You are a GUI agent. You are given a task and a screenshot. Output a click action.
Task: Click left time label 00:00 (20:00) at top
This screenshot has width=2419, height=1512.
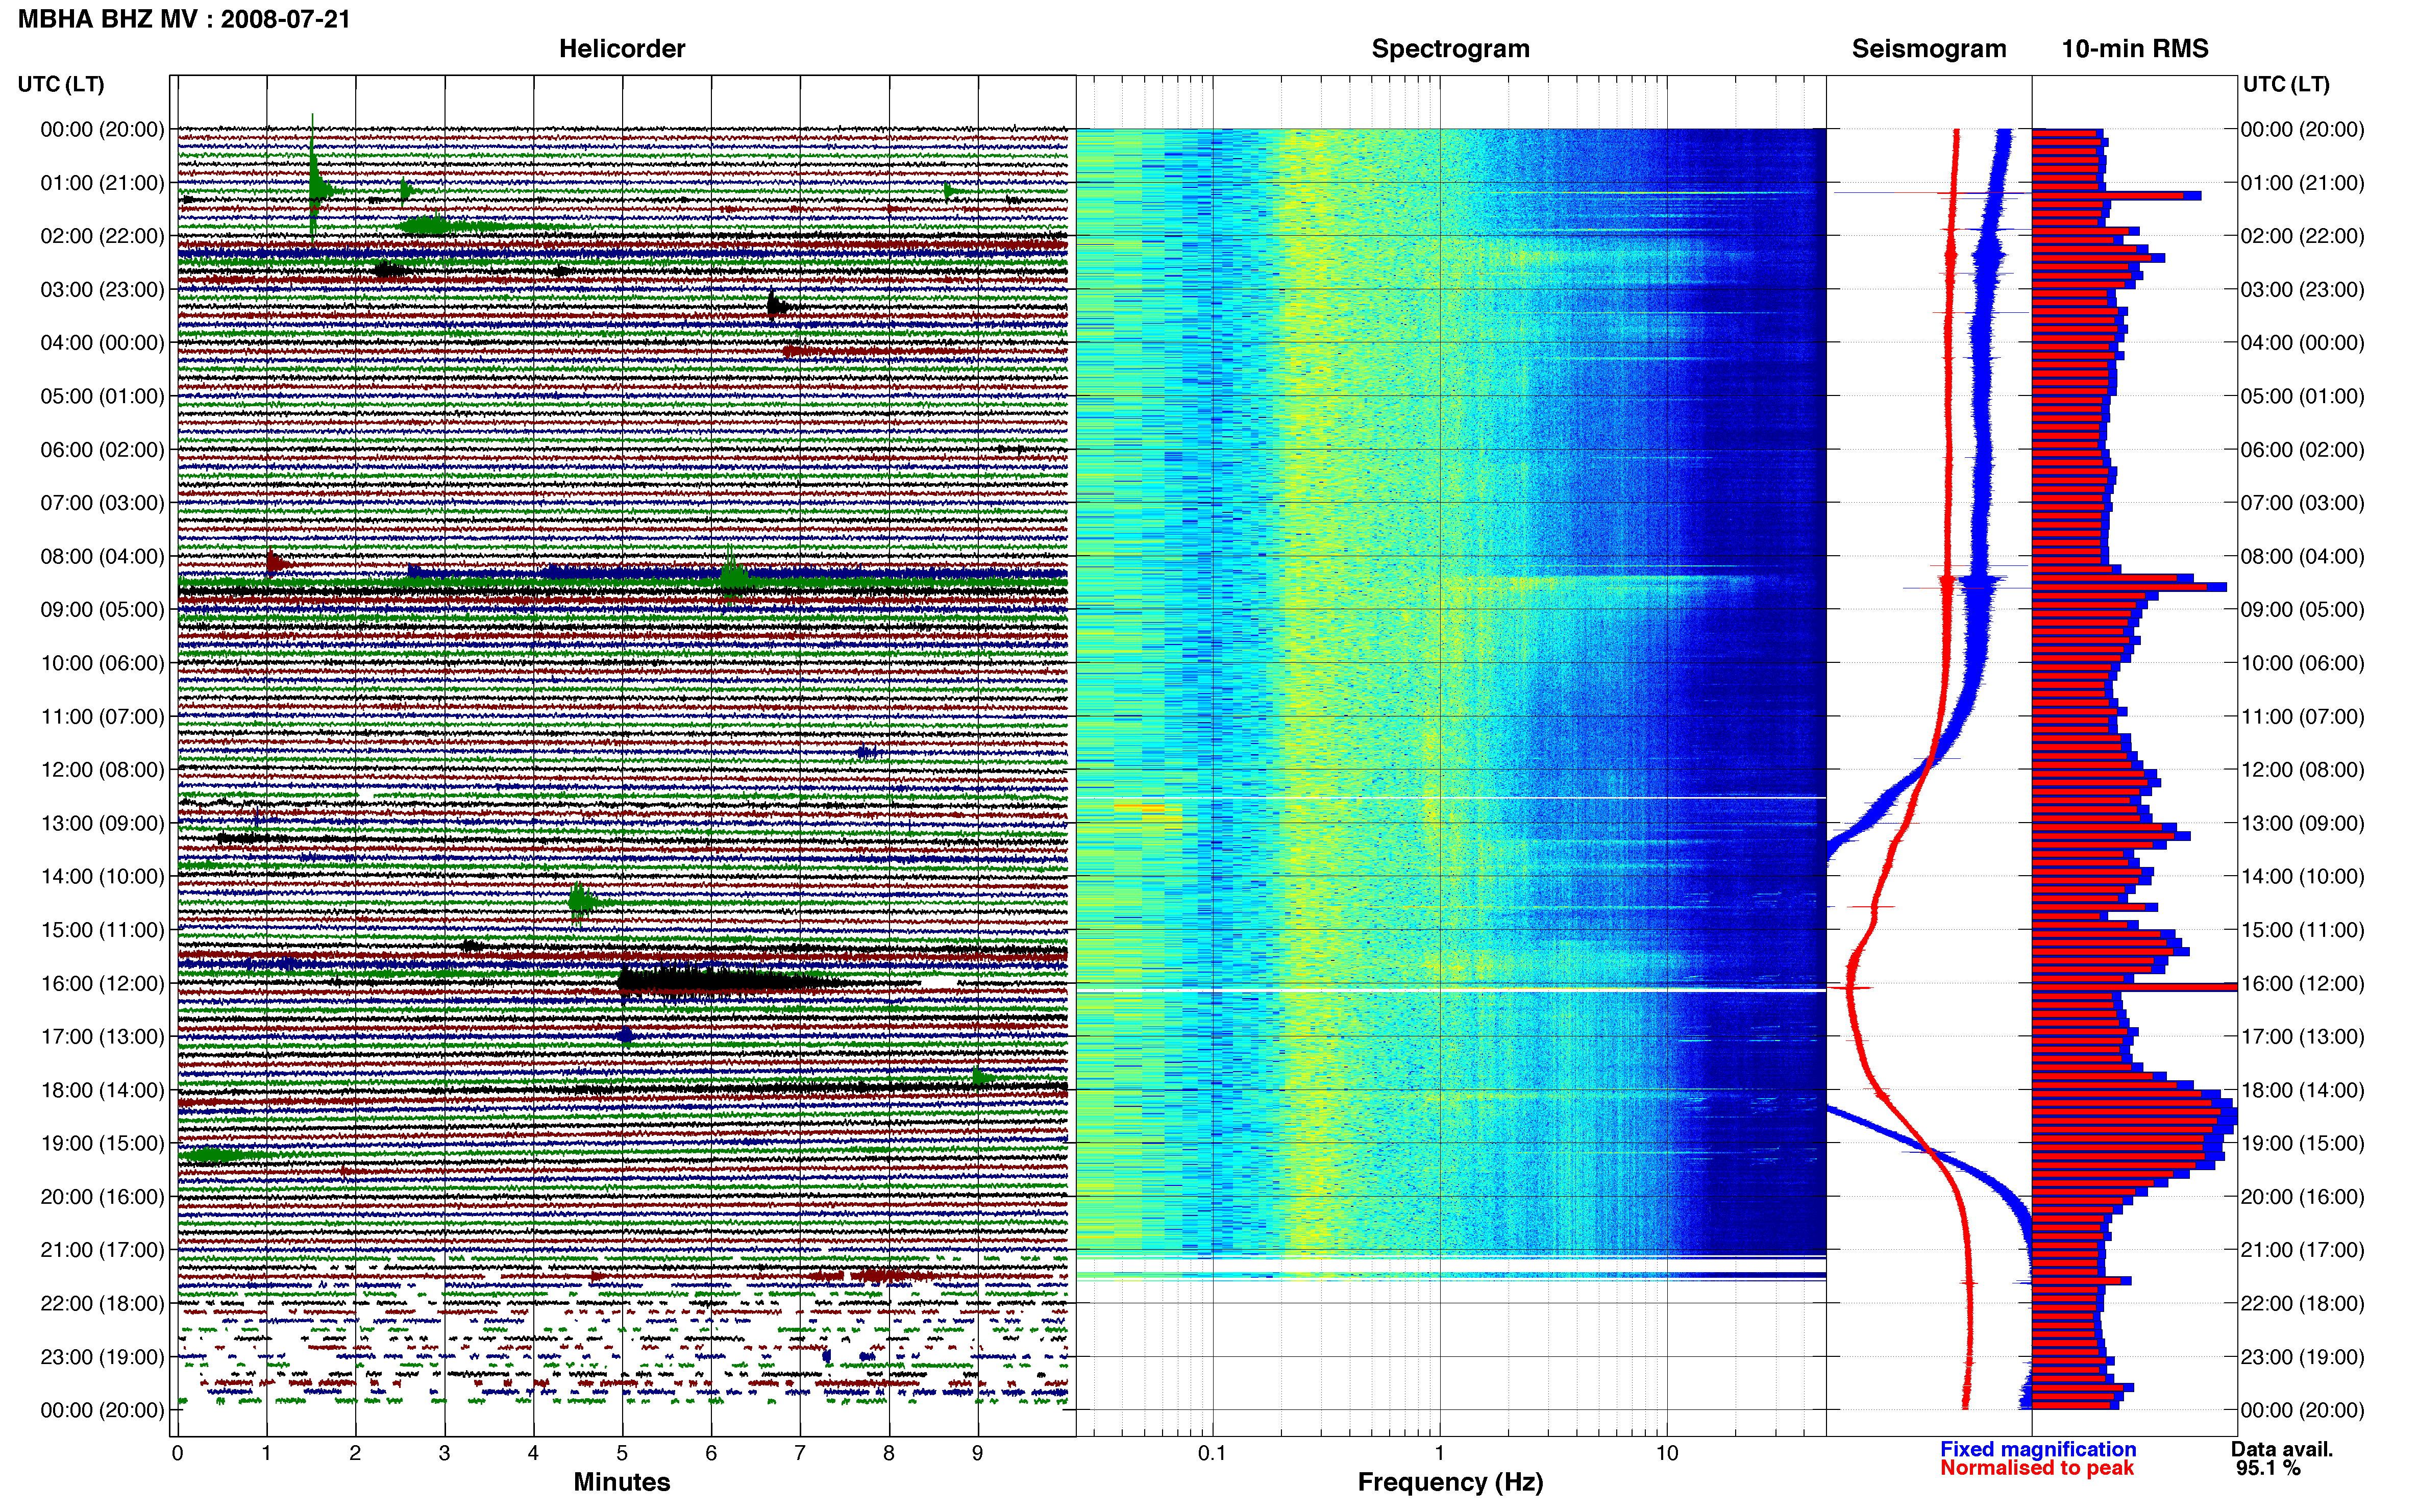pyautogui.click(x=102, y=129)
